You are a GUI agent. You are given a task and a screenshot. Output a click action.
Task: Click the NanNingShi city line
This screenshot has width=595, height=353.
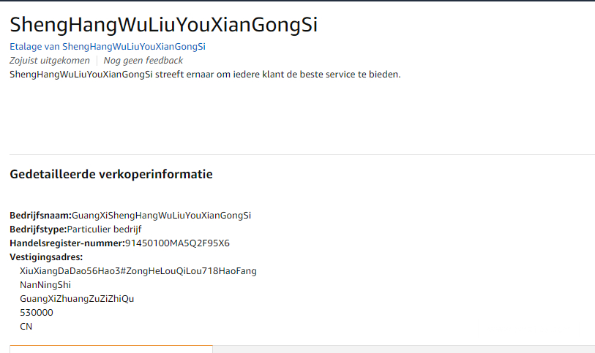click(x=45, y=285)
